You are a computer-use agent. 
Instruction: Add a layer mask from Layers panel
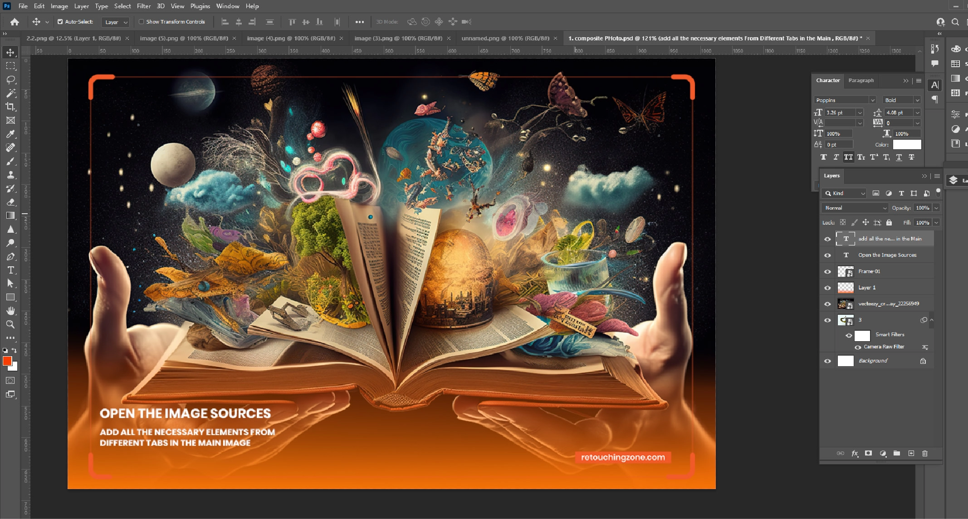tap(868, 453)
